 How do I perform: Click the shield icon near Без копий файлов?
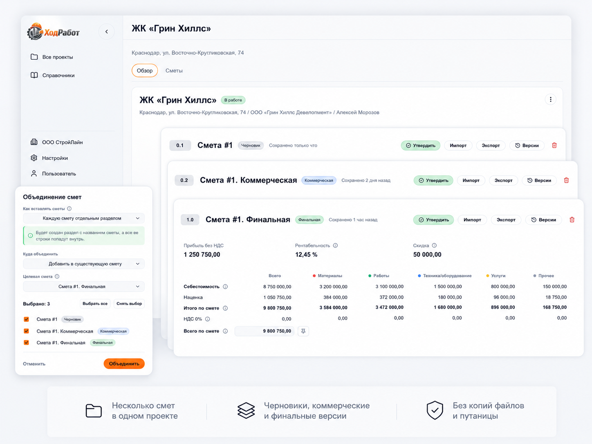(435, 410)
